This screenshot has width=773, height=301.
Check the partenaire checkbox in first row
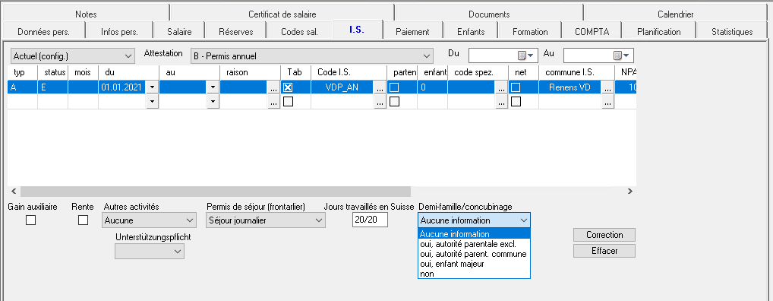click(x=394, y=87)
